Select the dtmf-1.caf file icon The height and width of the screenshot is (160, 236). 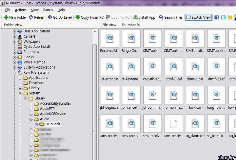click(195, 67)
